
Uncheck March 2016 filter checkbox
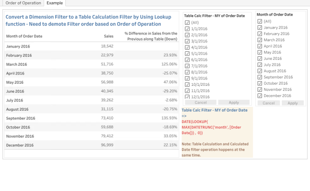point(259,40)
